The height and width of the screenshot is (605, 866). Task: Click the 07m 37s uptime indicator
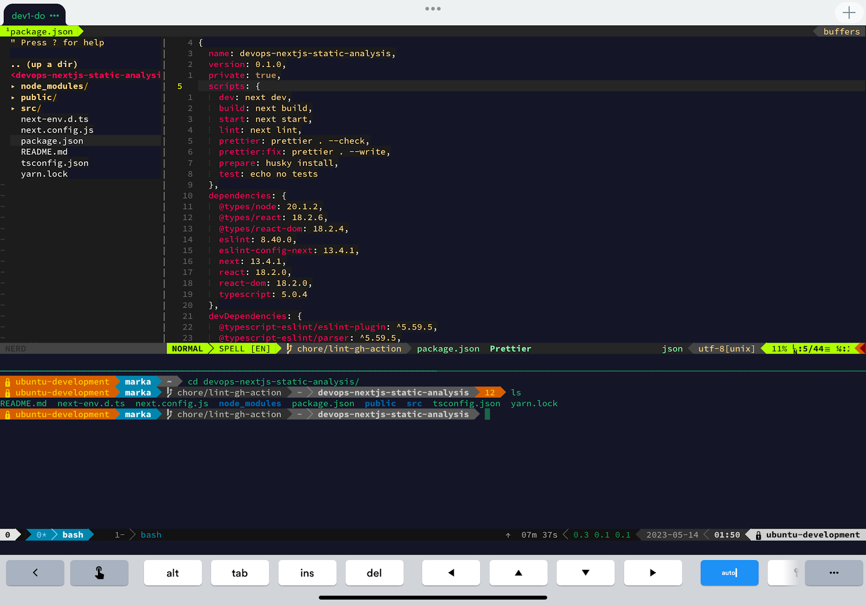point(539,535)
